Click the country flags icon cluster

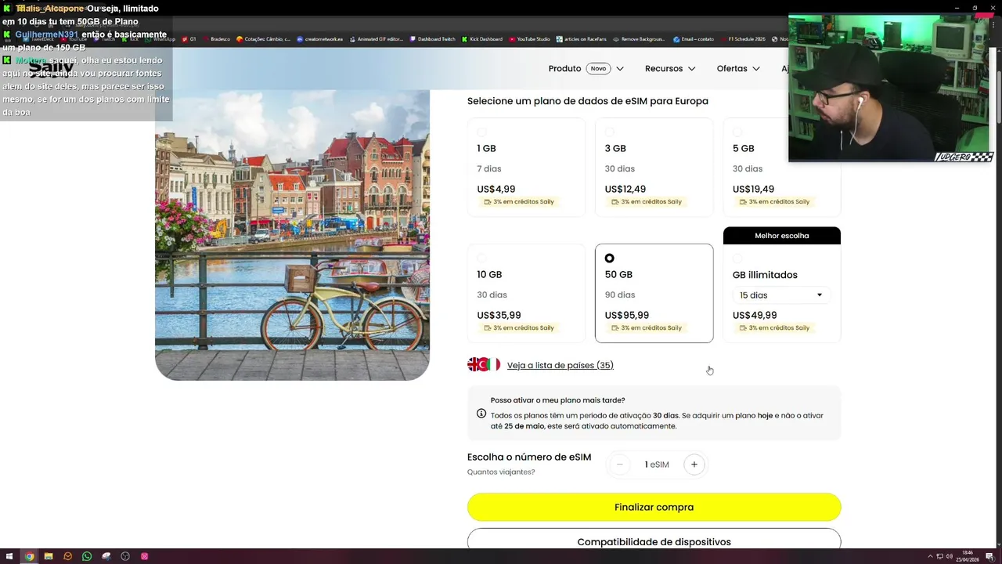pos(484,364)
